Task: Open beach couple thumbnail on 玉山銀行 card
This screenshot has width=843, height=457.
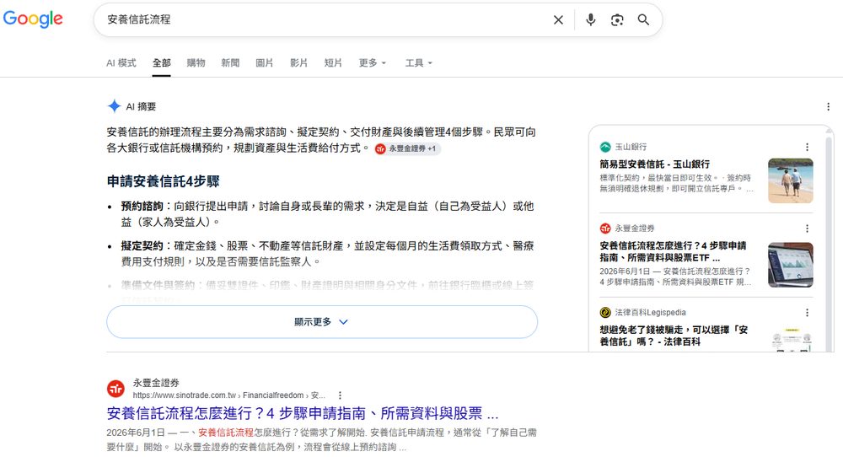Action: click(791, 180)
